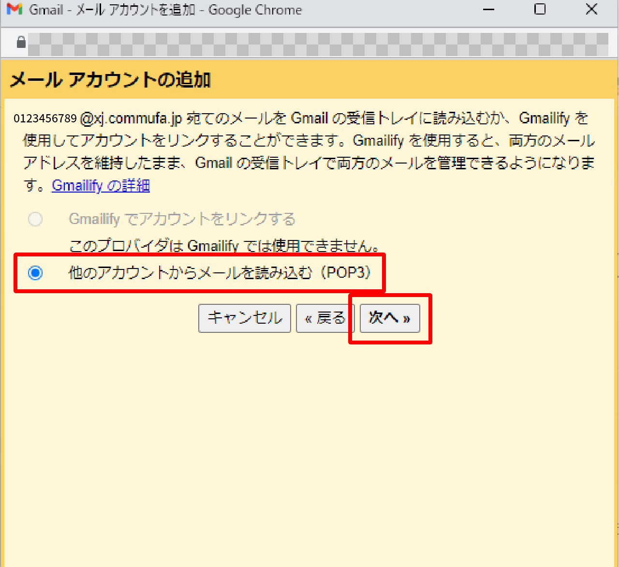Select the POP3 import radio button
This screenshot has height=567, width=619.
pos(35,273)
